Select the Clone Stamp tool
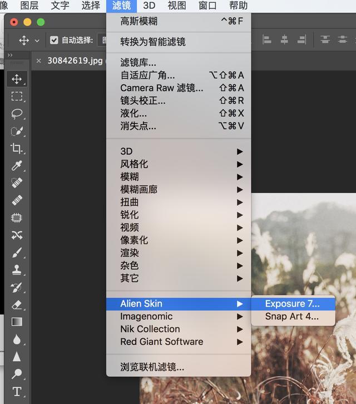The width and height of the screenshot is (356, 404). point(17,270)
